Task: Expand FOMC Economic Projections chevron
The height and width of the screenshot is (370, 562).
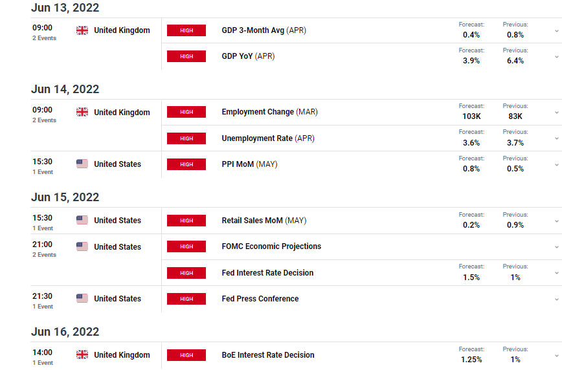Action: [557, 247]
